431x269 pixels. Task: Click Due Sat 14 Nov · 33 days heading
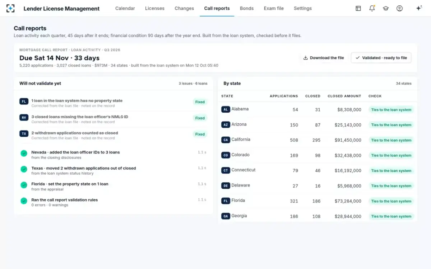pos(59,58)
